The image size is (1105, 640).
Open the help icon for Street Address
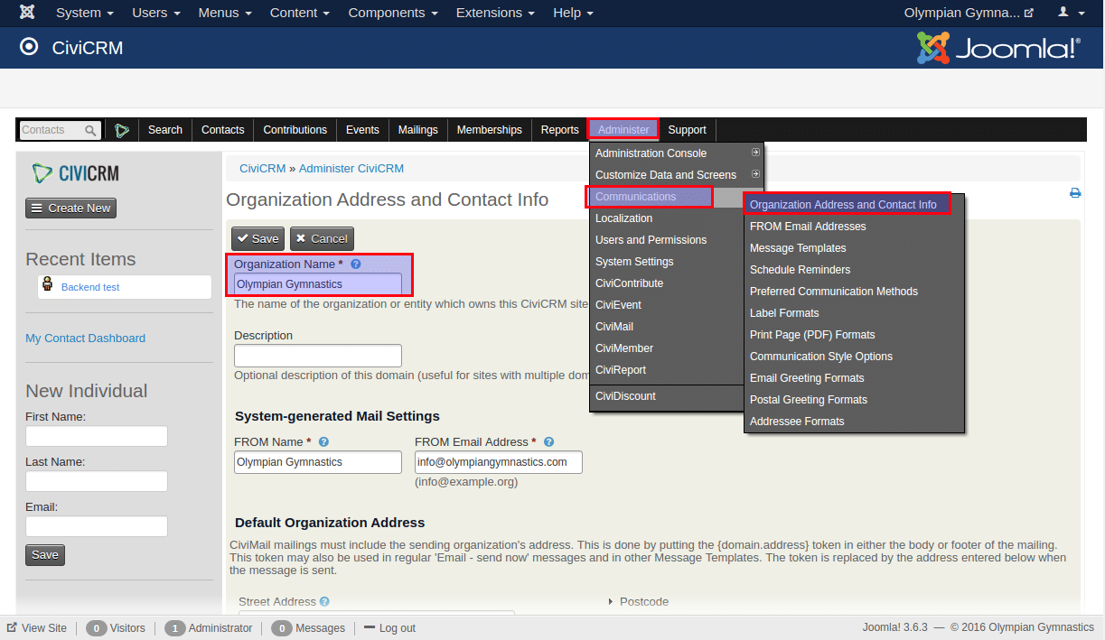(324, 601)
